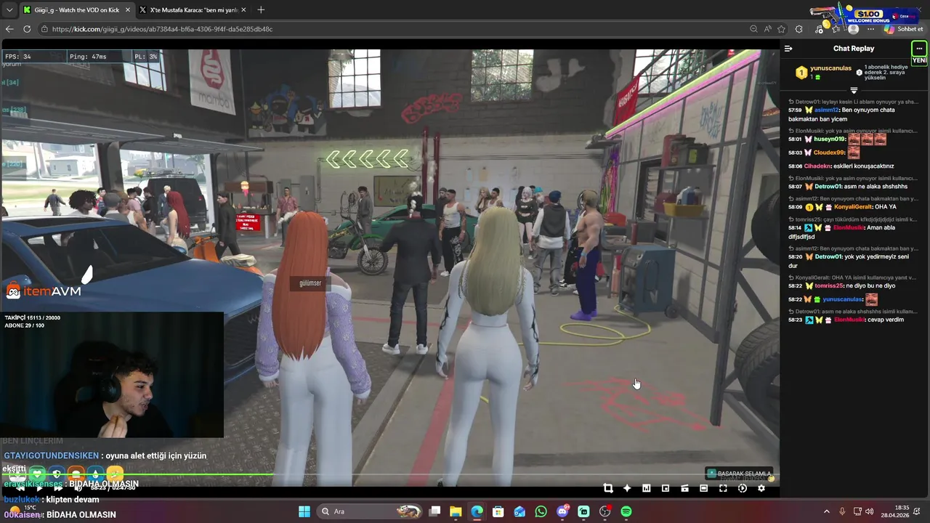Click username asimm12 in chat

pyautogui.click(x=825, y=110)
